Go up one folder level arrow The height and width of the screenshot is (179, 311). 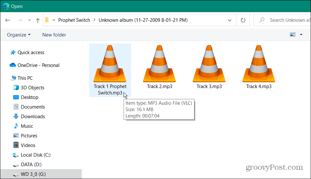(x=38, y=20)
